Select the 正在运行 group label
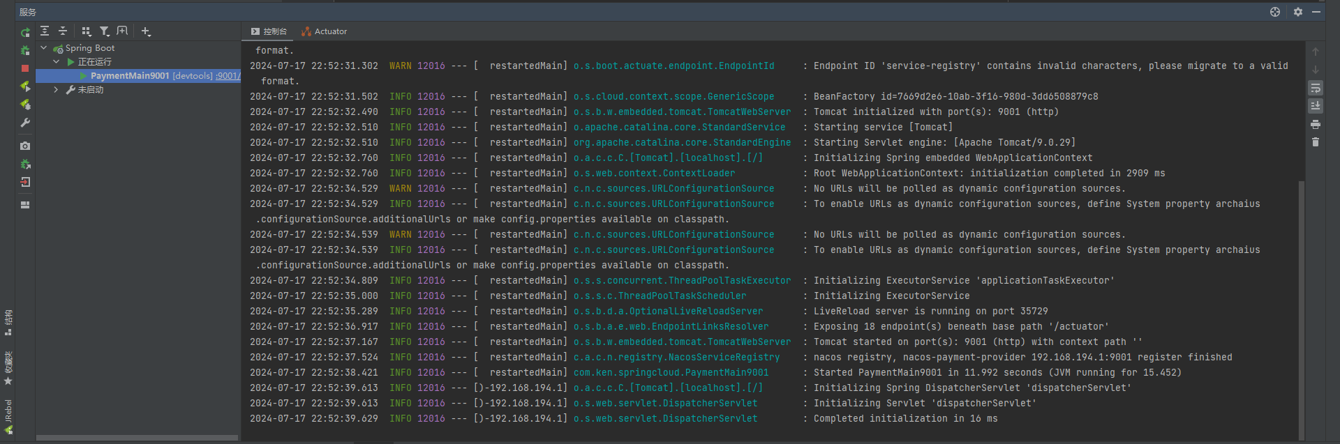Screen dimensions: 1340x444 click(x=94, y=62)
